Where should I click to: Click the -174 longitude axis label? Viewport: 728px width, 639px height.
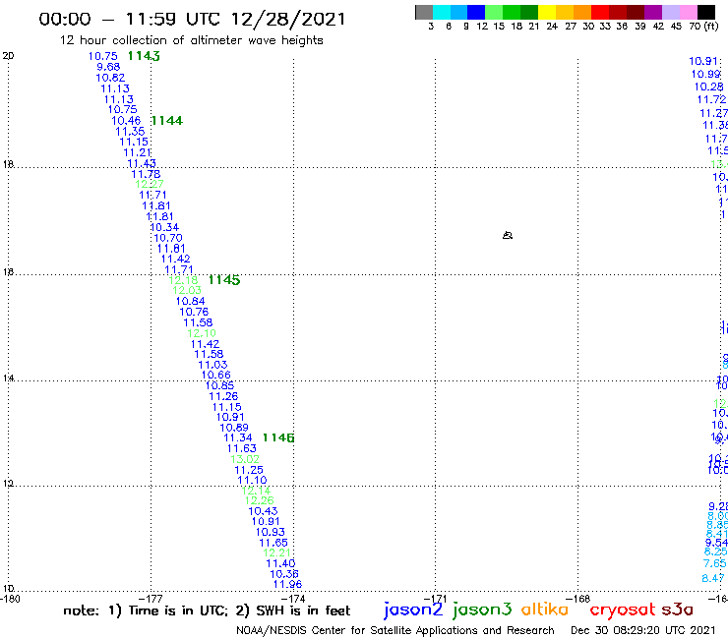click(x=293, y=599)
